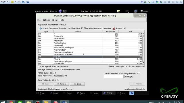The height and width of the screenshot is (103, 184).
Task: Open the About menu in DirBuster
Action: click(x=55, y=20)
